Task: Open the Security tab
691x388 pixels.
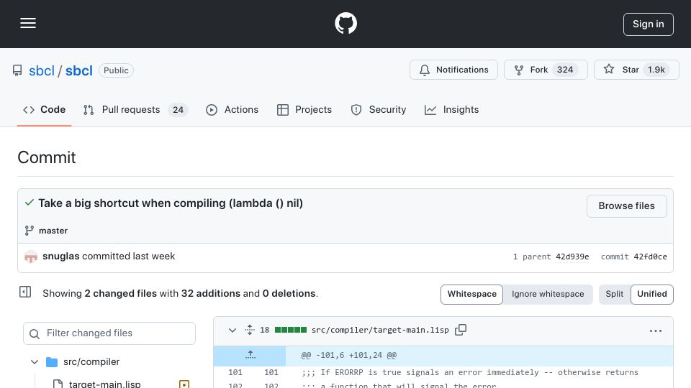Action: 378,109
